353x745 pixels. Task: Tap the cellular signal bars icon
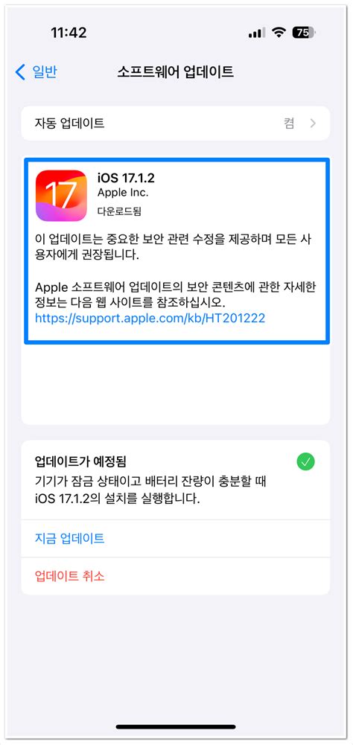[257, 33]
